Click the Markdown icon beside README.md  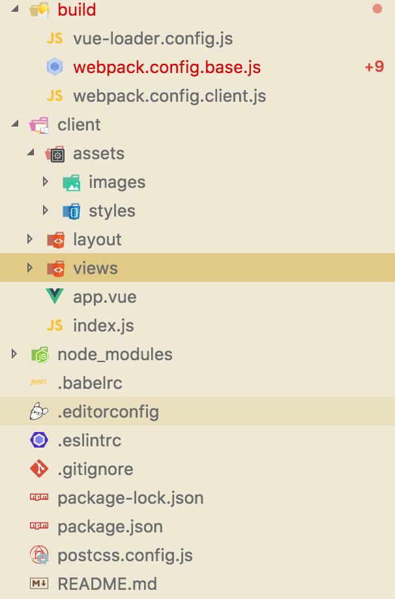39,583
